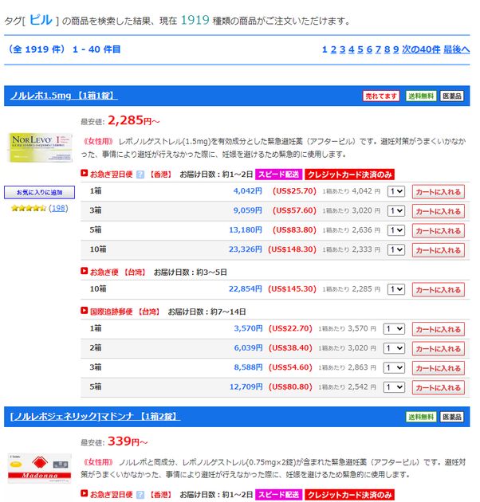The height and width of the screenshot is (502, 480).
Task: Jump to the last page via 最後へ
Action: point(457,49)
